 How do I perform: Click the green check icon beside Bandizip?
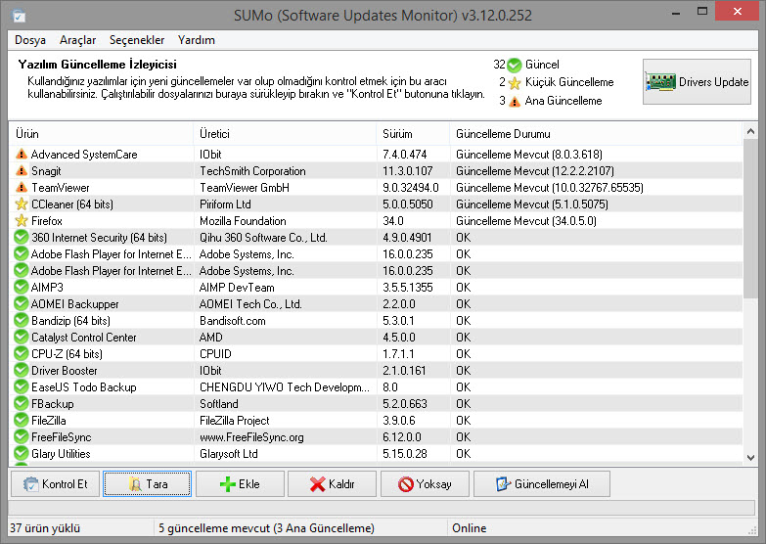pyautogui.click(x=21, y=320)
